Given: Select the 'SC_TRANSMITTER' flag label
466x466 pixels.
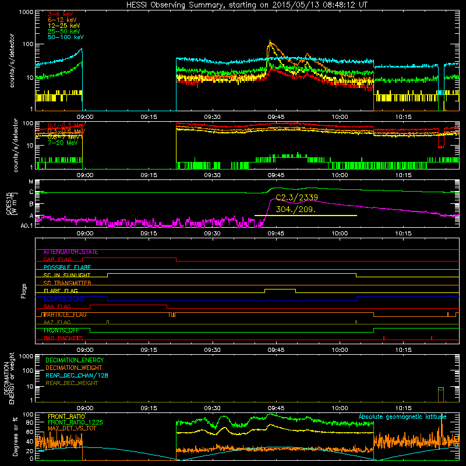Looking at the screenshot, I should pyautogui.click(x=68, y=283).
